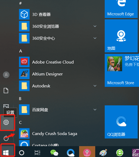Open the 设置 gear icon
Viewport: 139px width, 157px height.
[6, 122]
